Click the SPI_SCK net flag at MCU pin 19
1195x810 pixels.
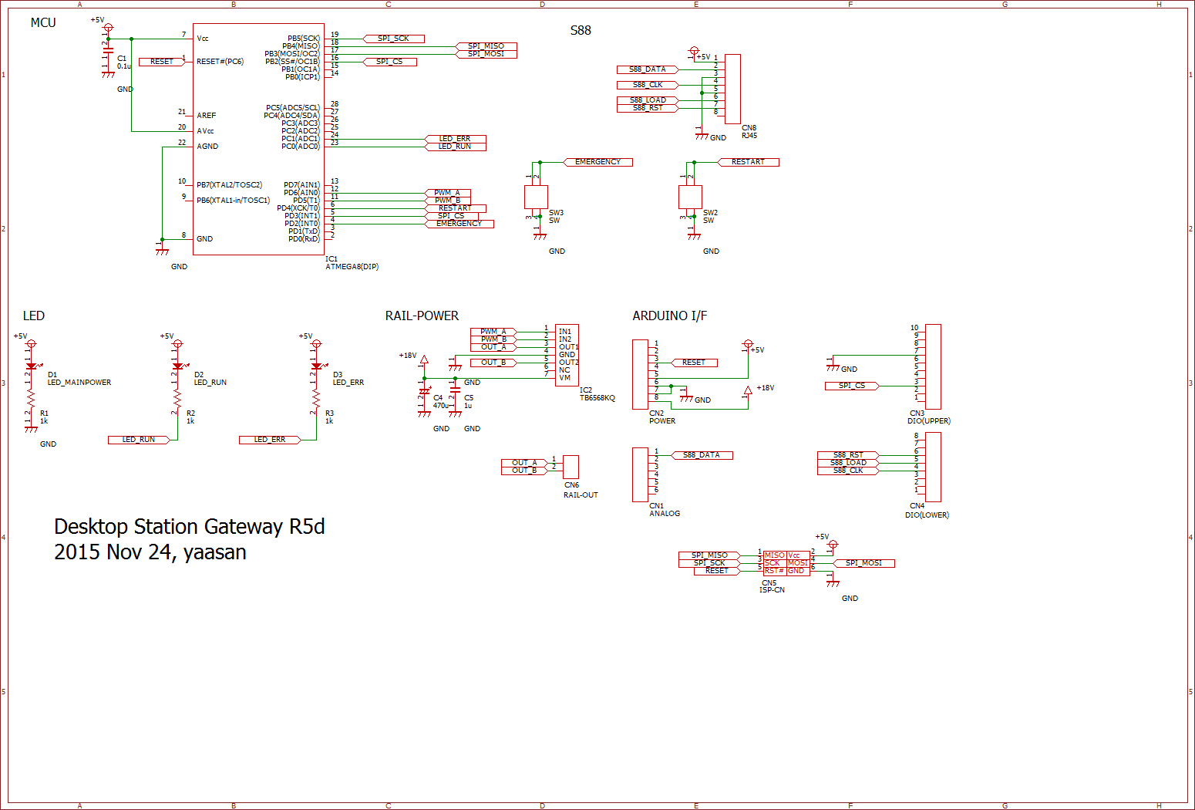(393, 39)
